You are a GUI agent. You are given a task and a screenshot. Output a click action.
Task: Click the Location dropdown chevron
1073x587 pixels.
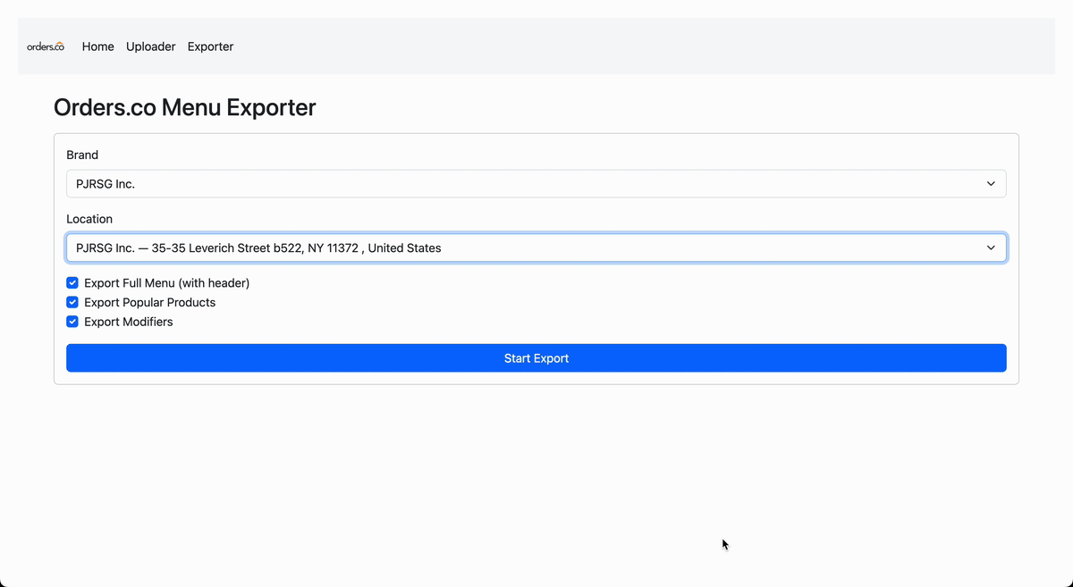click(x=991, y=247)
